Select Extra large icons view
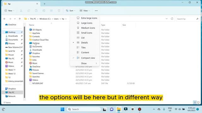 point(85,18)
